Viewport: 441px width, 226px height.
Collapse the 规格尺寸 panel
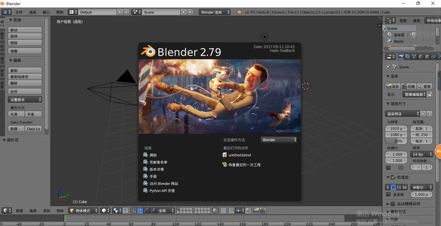coord(388,104)
